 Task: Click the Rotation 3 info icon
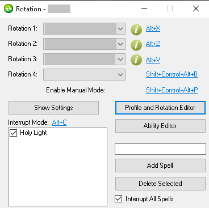136,60
